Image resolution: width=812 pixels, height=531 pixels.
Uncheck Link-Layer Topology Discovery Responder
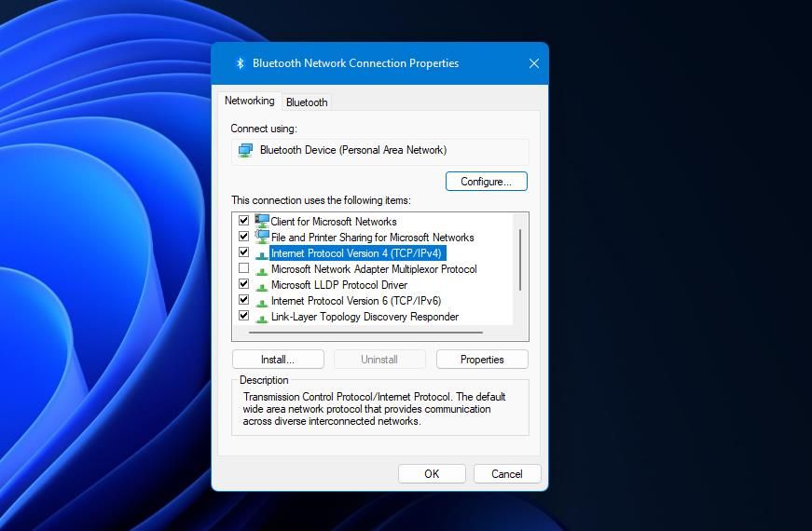(243, 316)
